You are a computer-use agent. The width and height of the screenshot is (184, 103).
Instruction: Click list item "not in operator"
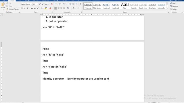click(58, 21)
